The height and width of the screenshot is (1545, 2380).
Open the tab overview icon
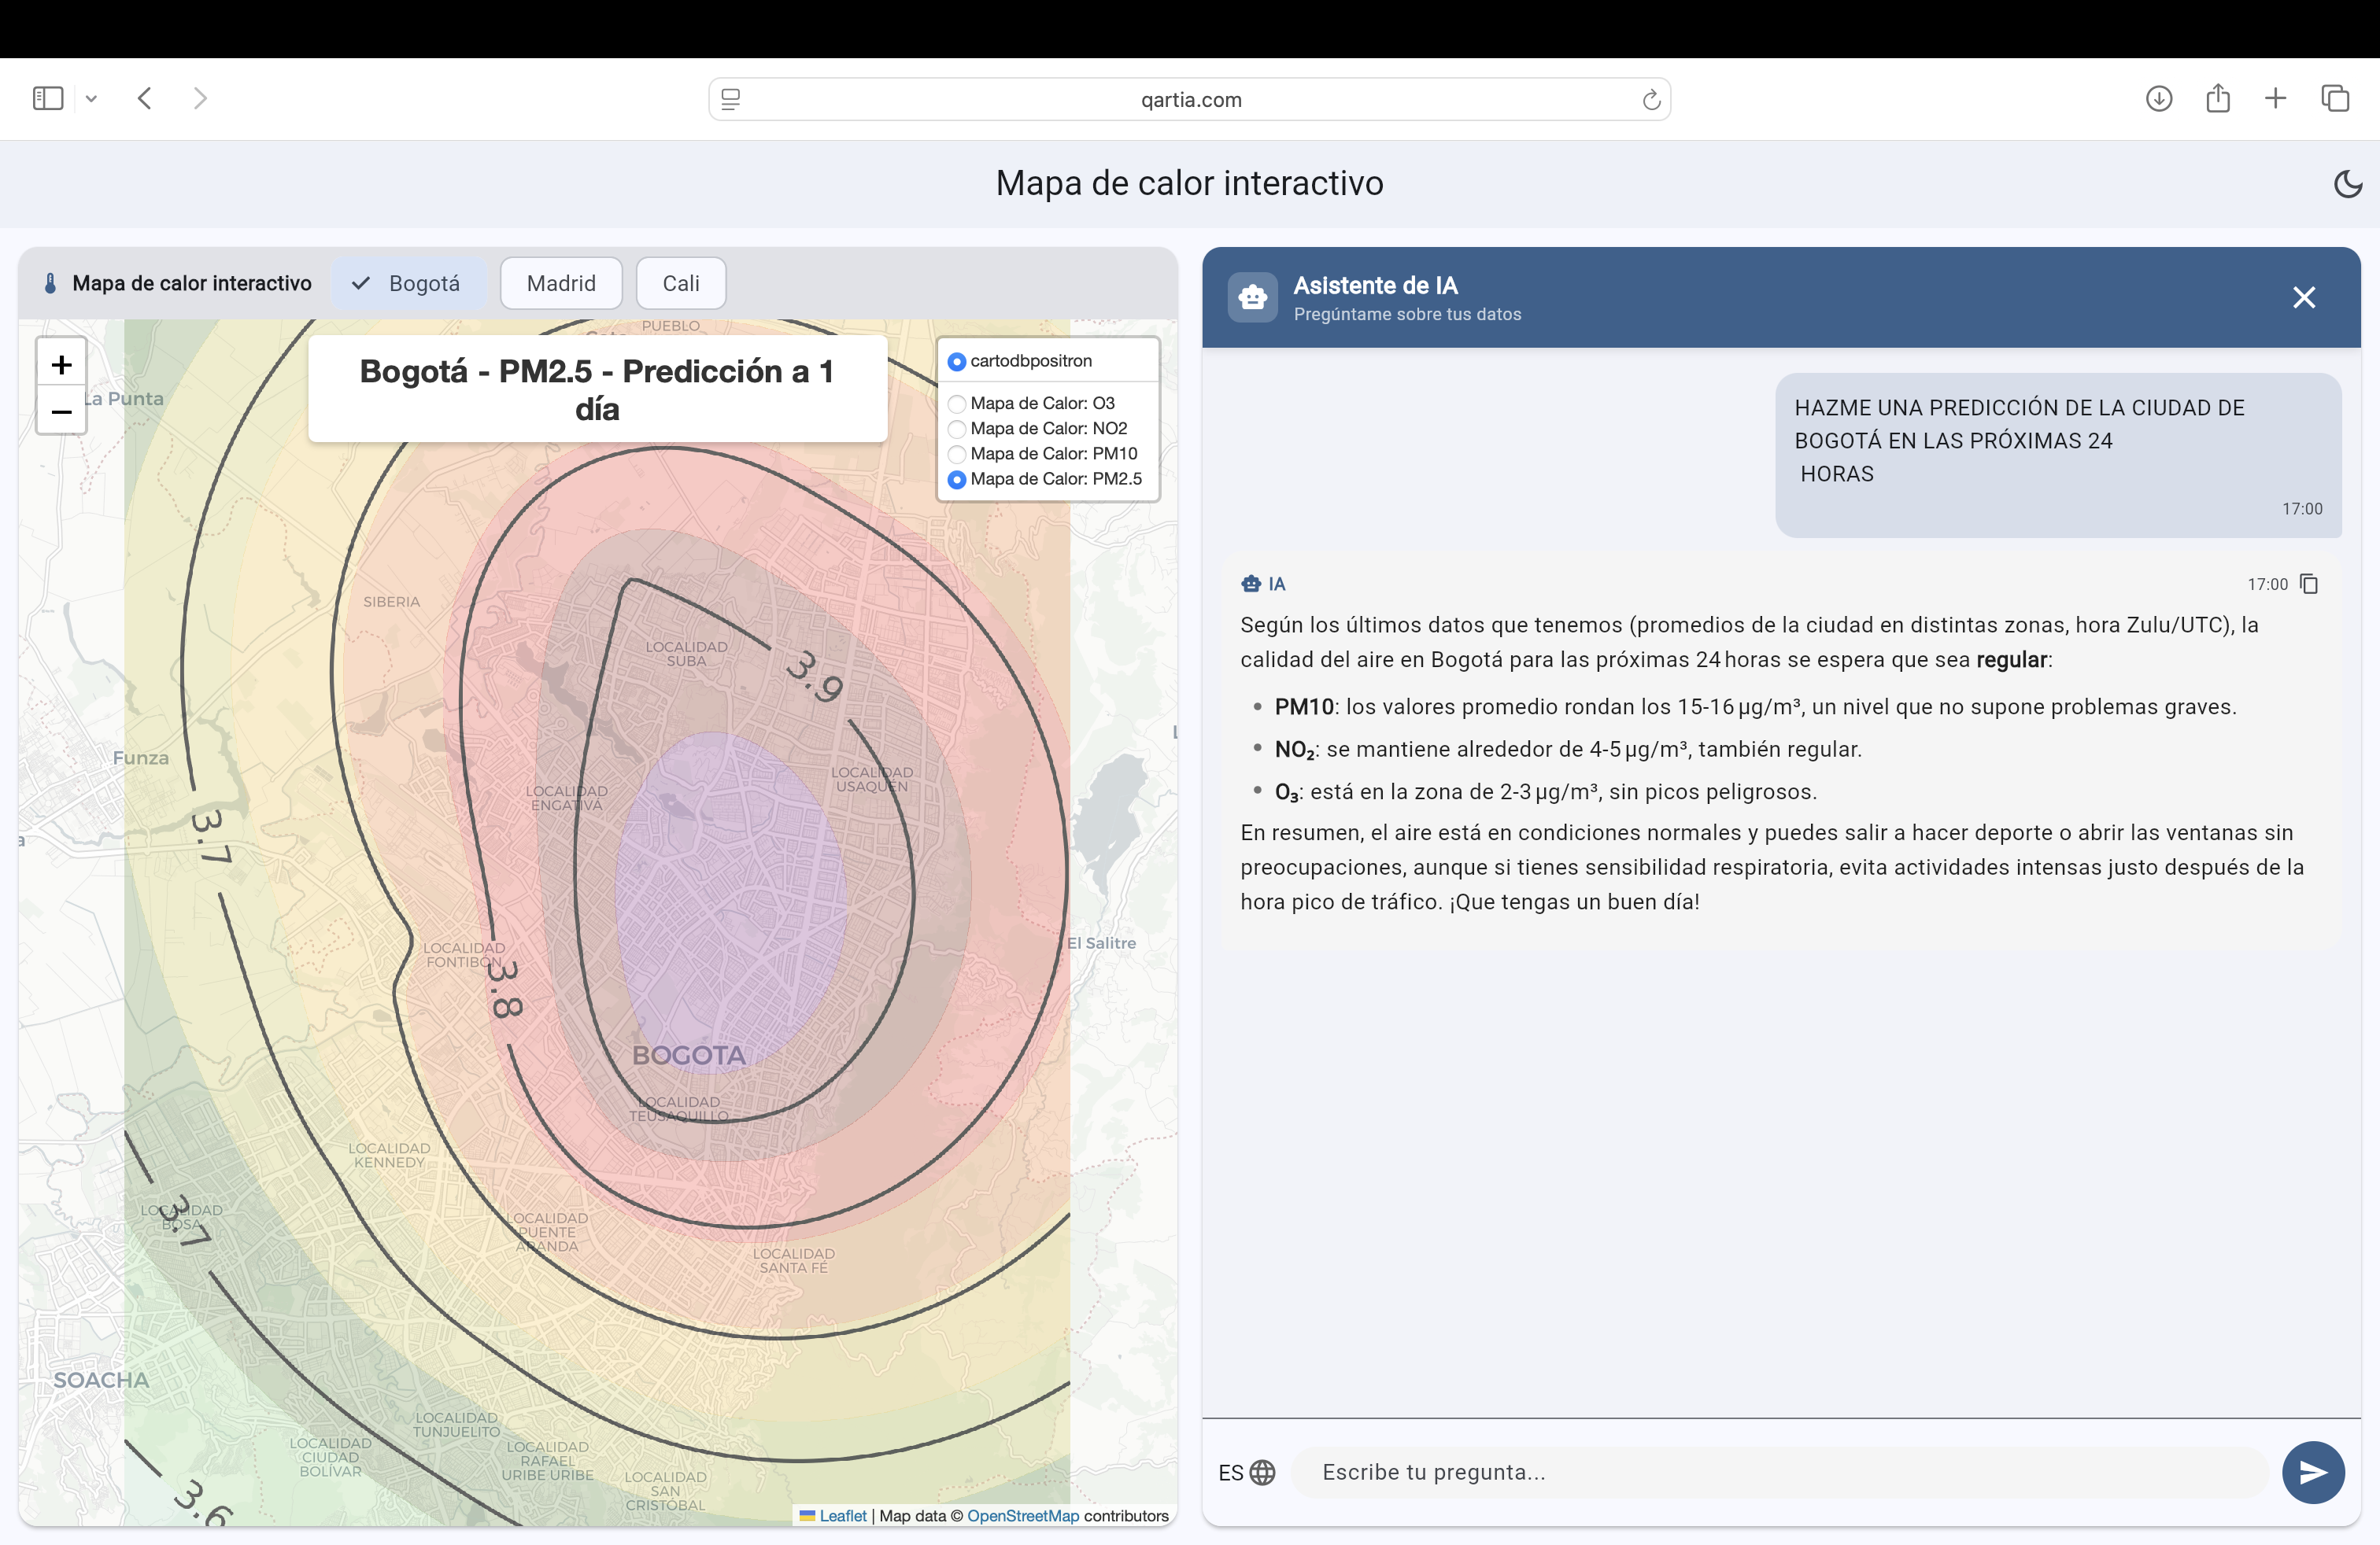2335,98
